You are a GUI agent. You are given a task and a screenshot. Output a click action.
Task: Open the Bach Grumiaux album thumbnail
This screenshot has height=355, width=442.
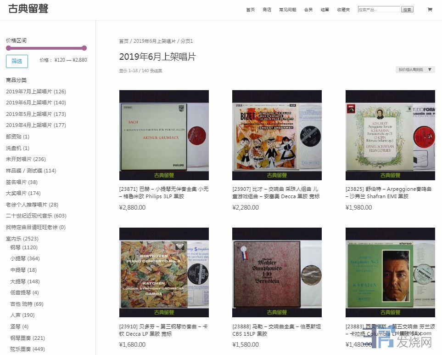click(164, 135)
